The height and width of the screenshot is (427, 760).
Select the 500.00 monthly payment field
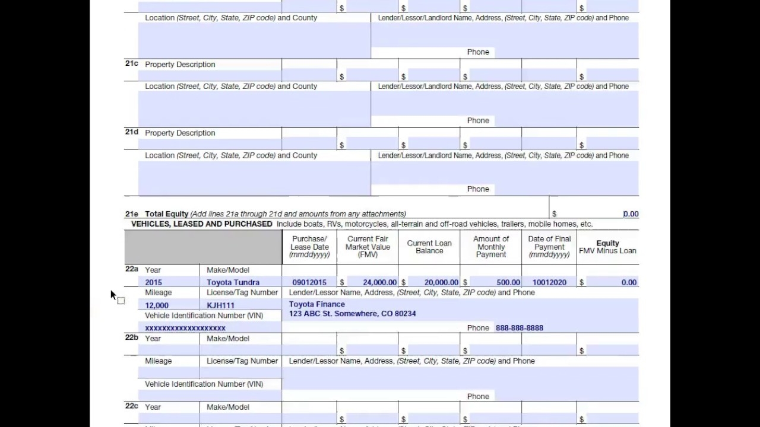pos(495,282)
